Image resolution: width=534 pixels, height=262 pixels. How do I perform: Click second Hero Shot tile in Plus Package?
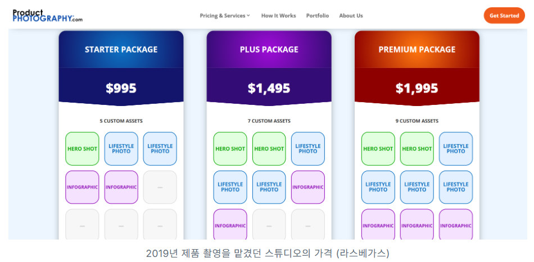point(269,149)
